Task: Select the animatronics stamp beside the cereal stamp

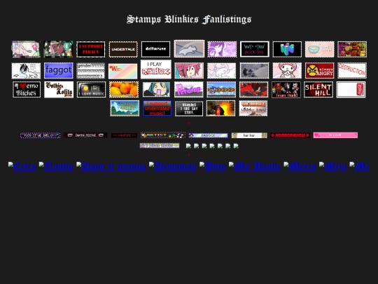Action: [x=352, y=49]
